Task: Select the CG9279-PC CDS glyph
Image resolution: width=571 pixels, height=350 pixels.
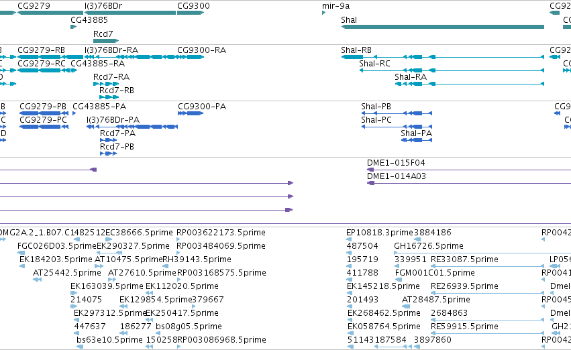Action: point(44,127)
